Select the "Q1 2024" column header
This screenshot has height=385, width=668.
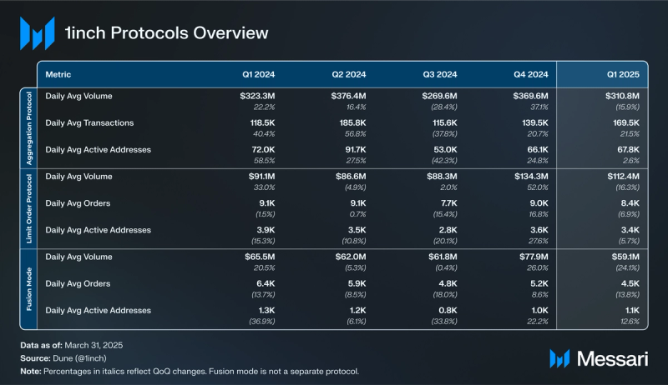[x=259, y=74]
